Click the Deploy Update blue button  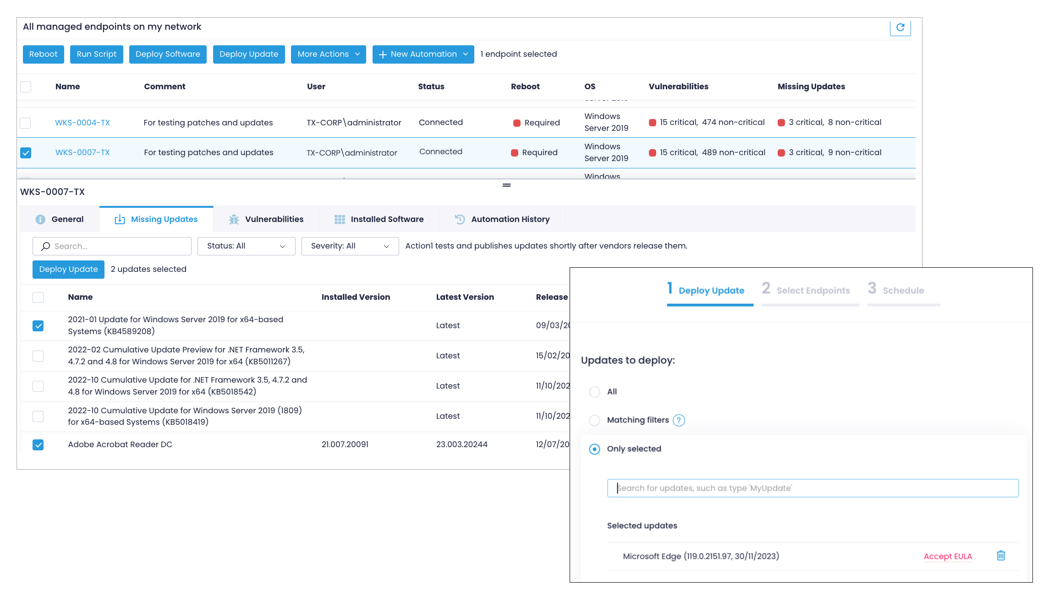coord(69,269)
